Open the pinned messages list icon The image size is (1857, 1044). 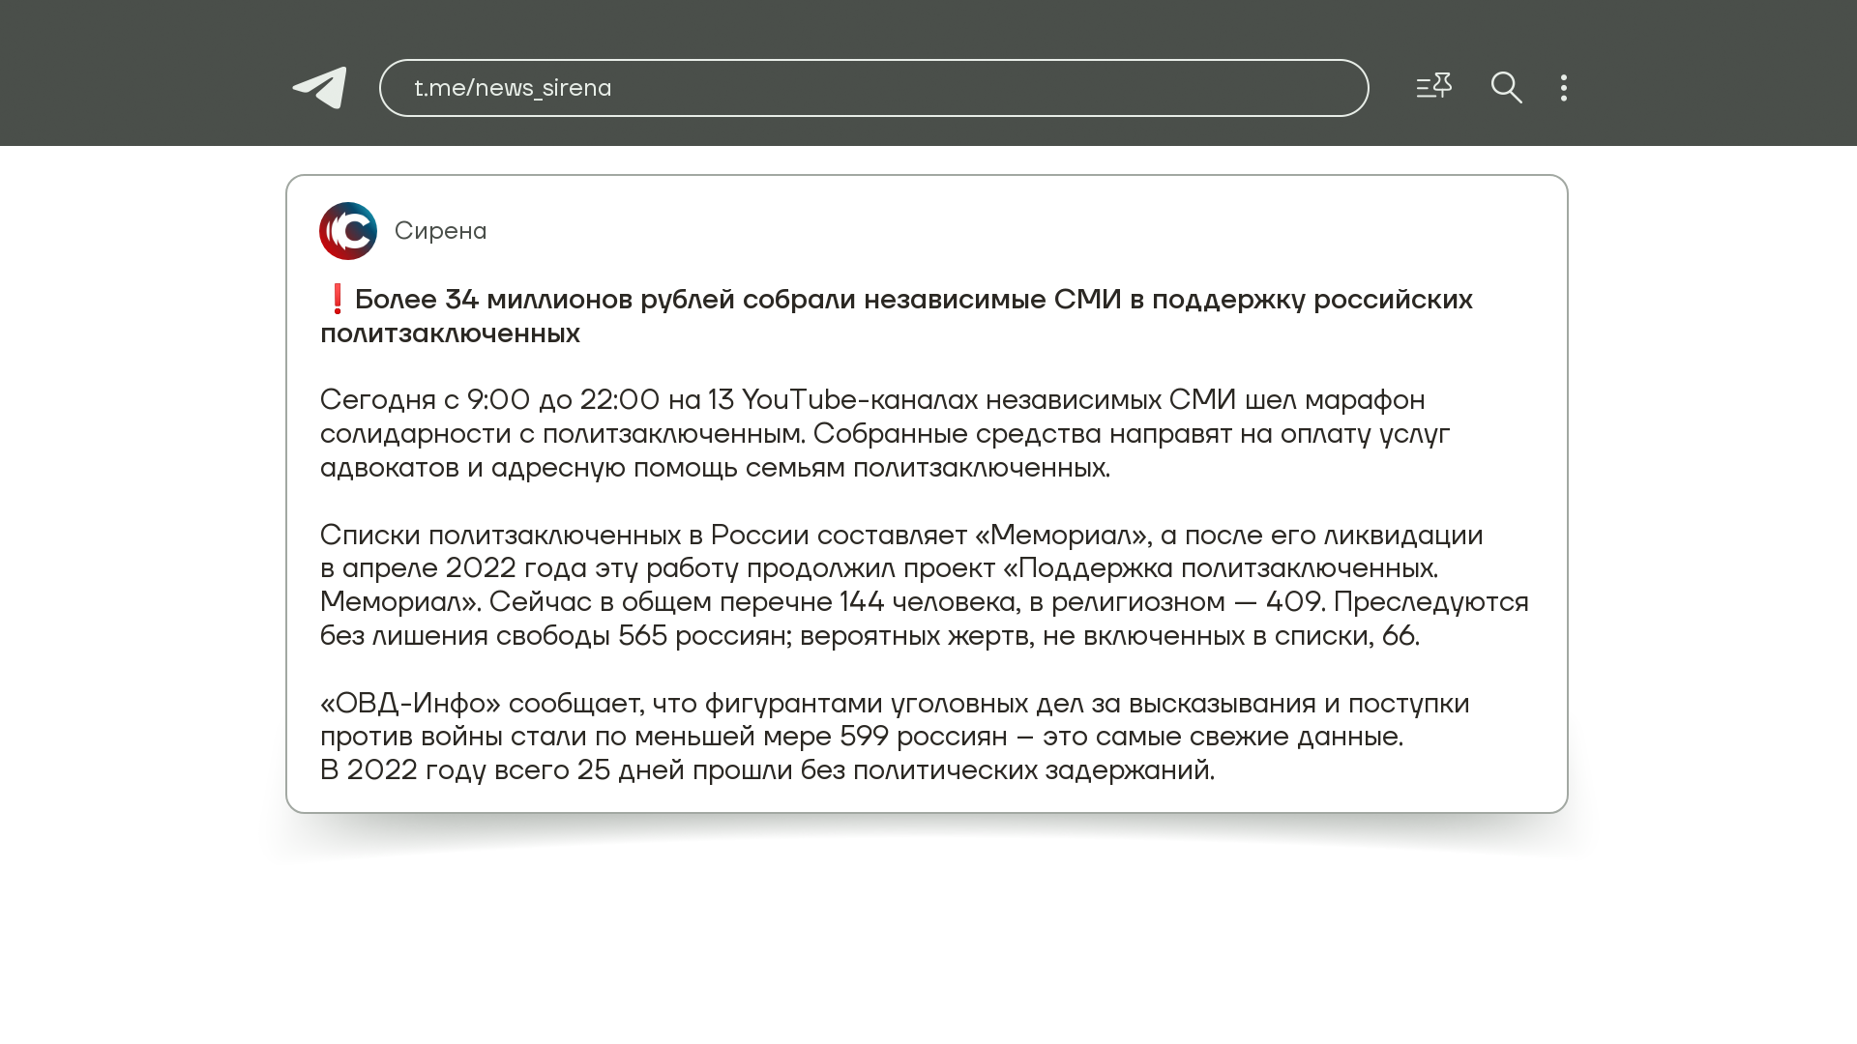click(1433, 87)
